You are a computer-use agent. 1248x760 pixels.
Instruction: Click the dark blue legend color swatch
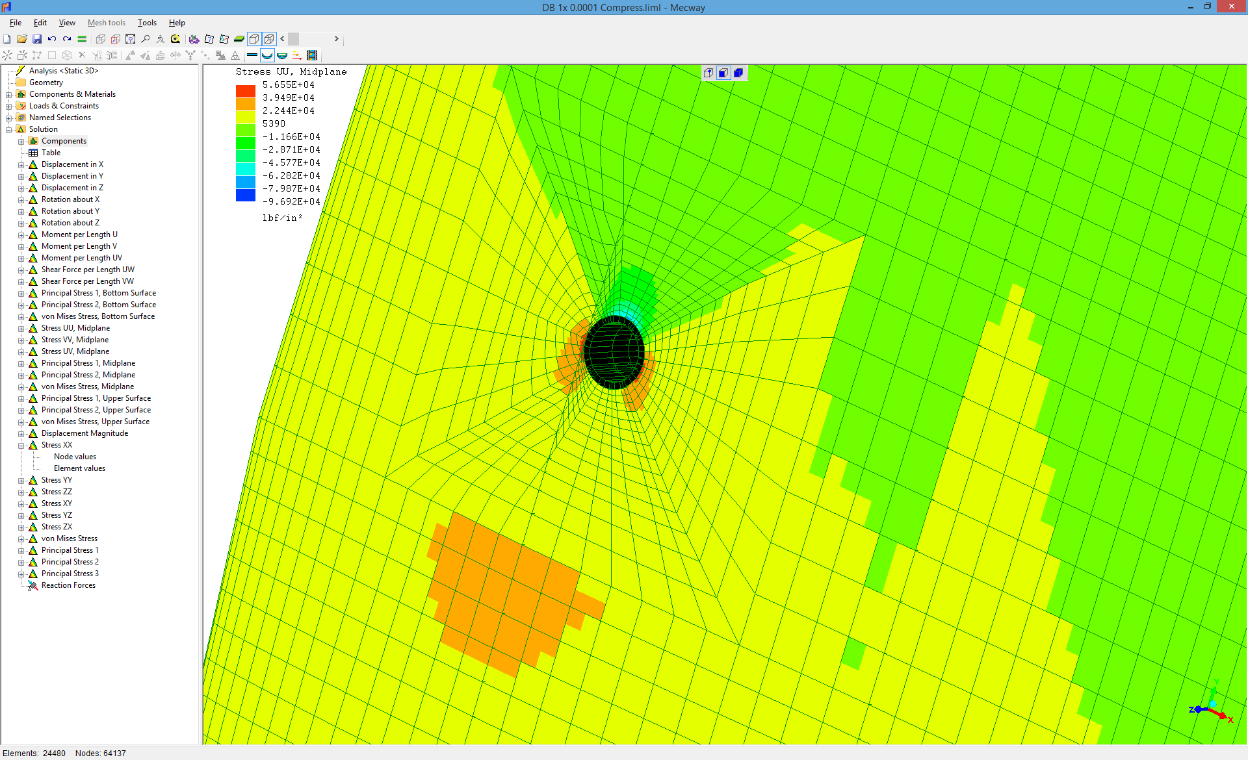246,195
